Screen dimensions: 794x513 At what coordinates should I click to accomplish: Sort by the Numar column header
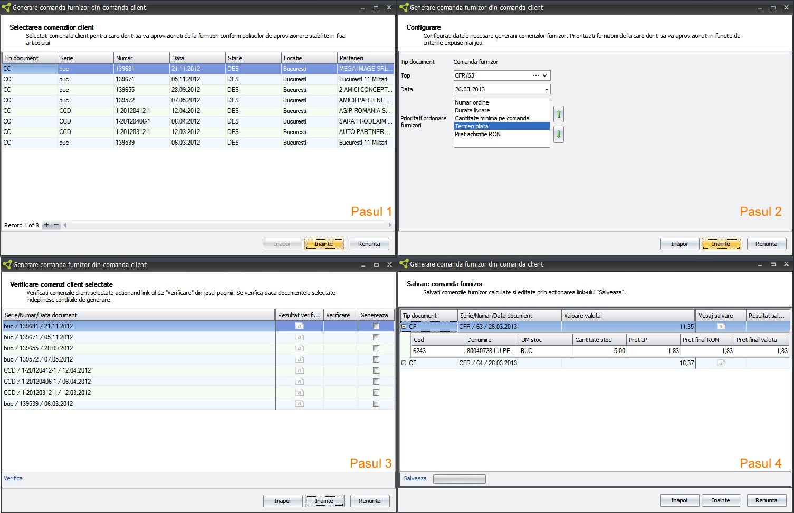(141, 58)
